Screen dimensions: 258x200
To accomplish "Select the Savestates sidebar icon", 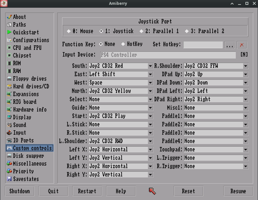I will click(x=10, y=179).
